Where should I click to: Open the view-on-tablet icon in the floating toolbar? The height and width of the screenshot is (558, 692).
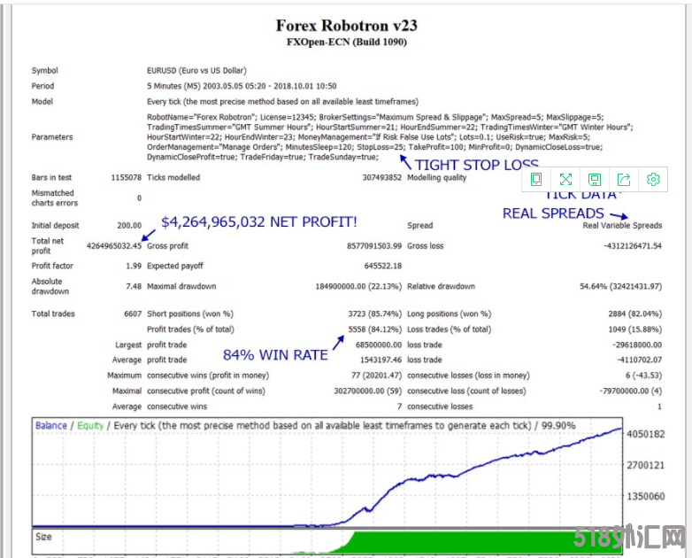(536, 180)
